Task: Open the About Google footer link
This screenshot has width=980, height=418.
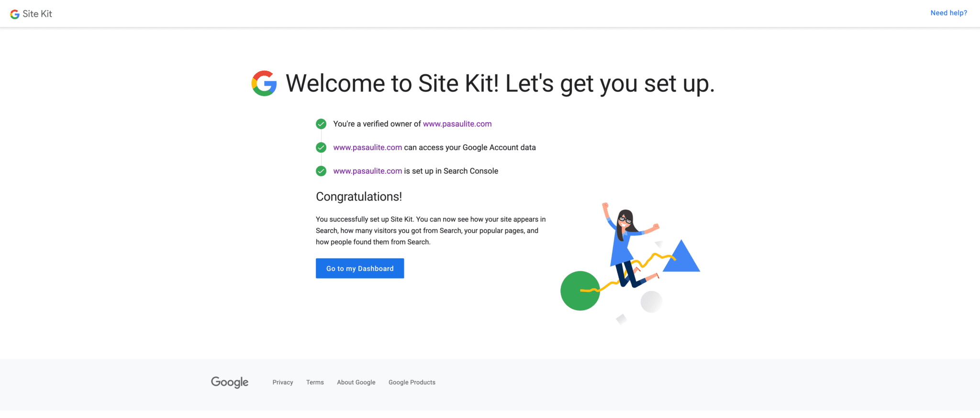Action: pos(356,382)
